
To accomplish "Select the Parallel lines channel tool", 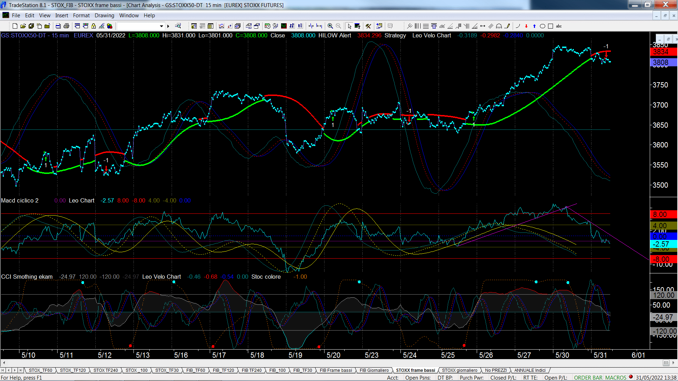I will 491,26.
